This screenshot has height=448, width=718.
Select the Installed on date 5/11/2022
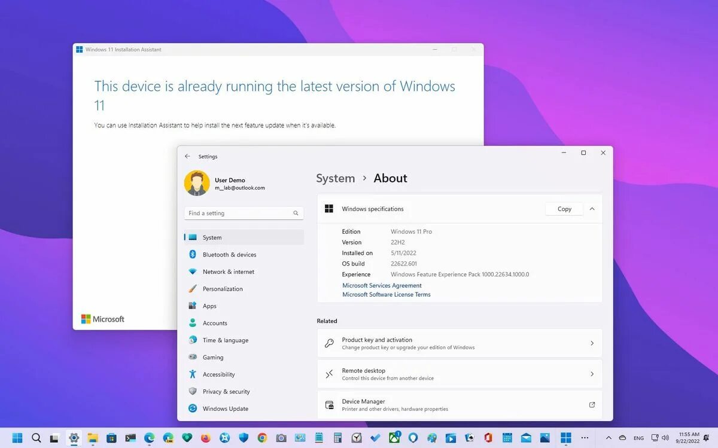coord(404,253)
